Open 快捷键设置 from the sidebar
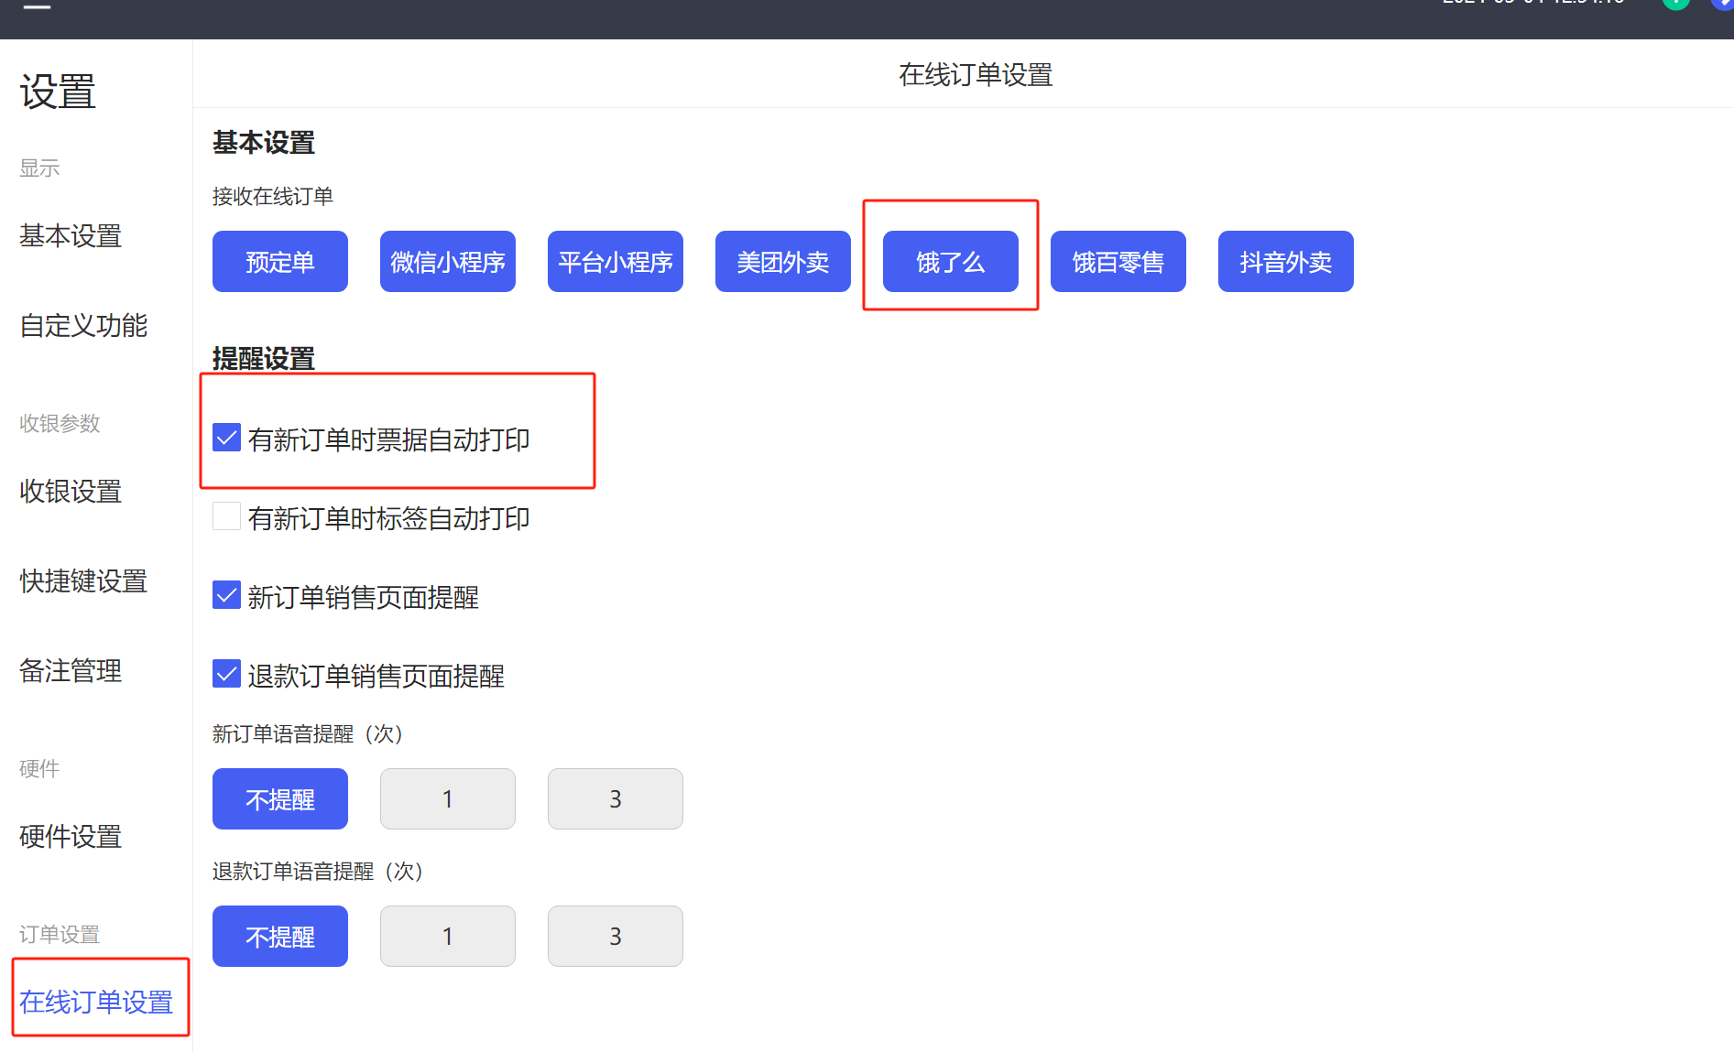1734x1052 pixels. 83,581
